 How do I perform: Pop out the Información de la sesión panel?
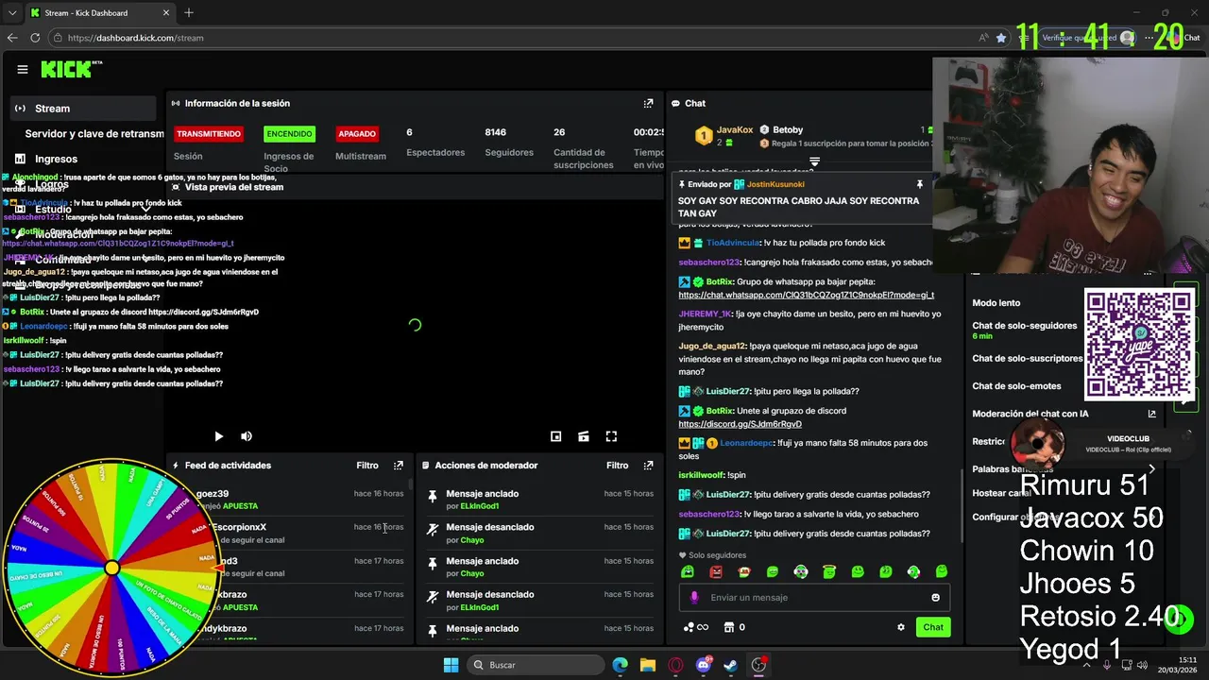tap(648, 103)
